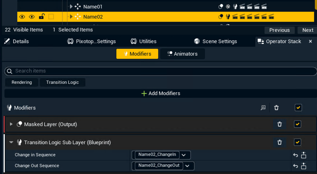Toggle the lock icon on the Name02 row

(41, 17)
